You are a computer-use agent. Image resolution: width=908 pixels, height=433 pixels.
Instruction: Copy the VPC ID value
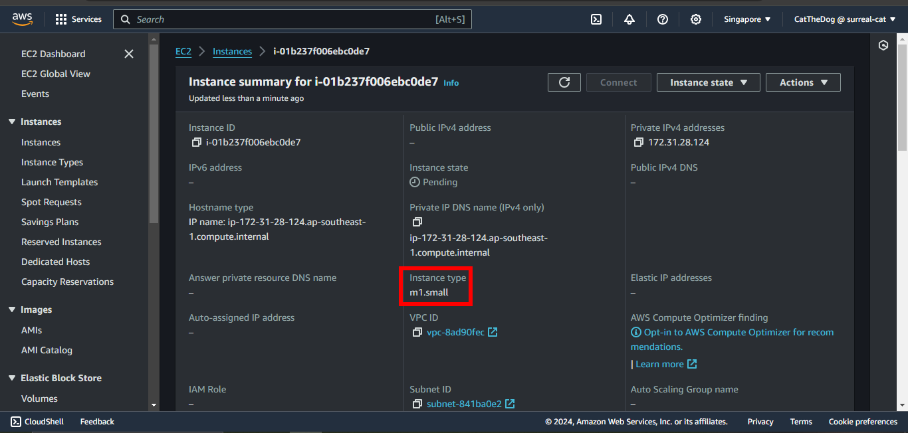pyautogui.click(x=417, y=332)
